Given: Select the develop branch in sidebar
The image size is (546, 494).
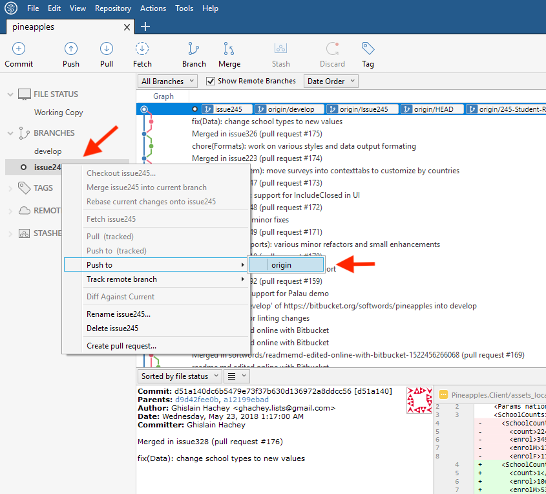Looking at the screenshot, I should [x=48, y=151].
